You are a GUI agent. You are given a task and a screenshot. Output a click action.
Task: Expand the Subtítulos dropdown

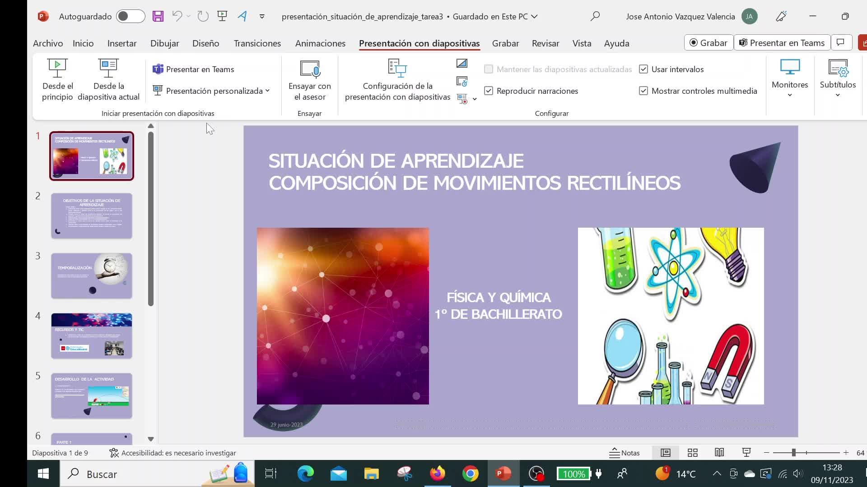tap(838, 80)
